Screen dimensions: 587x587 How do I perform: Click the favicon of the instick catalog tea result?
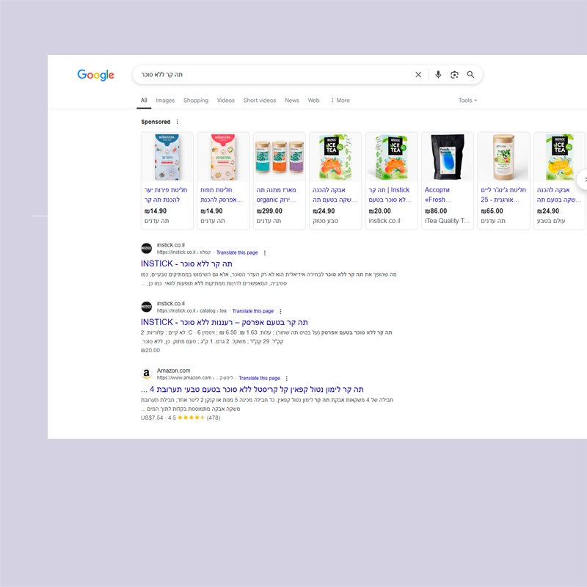click(146, 307)
